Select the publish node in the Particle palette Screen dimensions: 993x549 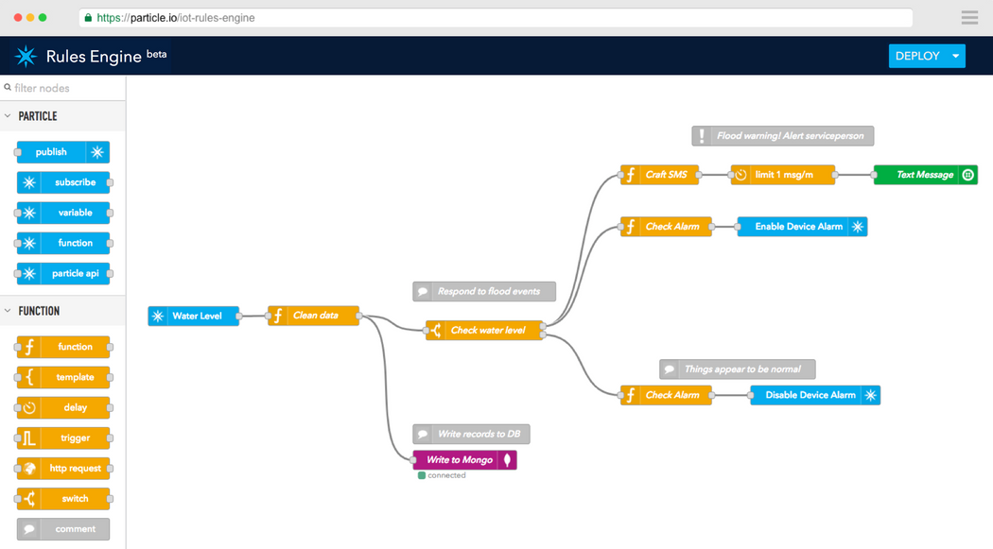tap(62, 151)
